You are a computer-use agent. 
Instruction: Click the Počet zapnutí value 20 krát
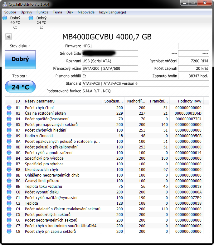coord(193,68)
